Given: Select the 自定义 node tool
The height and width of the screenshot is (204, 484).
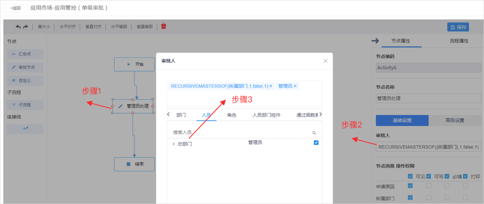Looking at the screenshot, I should point(25,80).
